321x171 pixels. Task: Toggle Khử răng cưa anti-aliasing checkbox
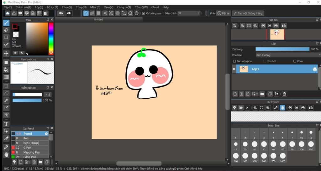tap(143, 13)
